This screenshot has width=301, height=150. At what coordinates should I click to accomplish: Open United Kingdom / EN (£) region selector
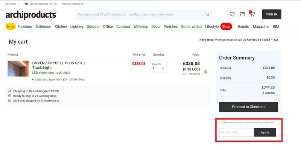pyautogui.click(x=41, y=4)
